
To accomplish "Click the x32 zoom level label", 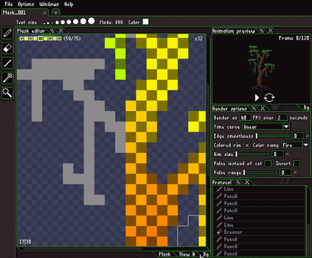I will point(199,38).
